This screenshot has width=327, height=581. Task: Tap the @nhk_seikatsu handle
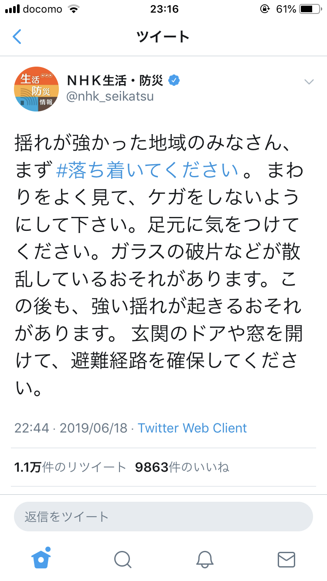(x=110, y=96)
